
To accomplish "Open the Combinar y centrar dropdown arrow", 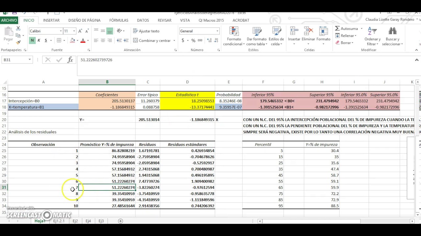I will coord(174,41).
